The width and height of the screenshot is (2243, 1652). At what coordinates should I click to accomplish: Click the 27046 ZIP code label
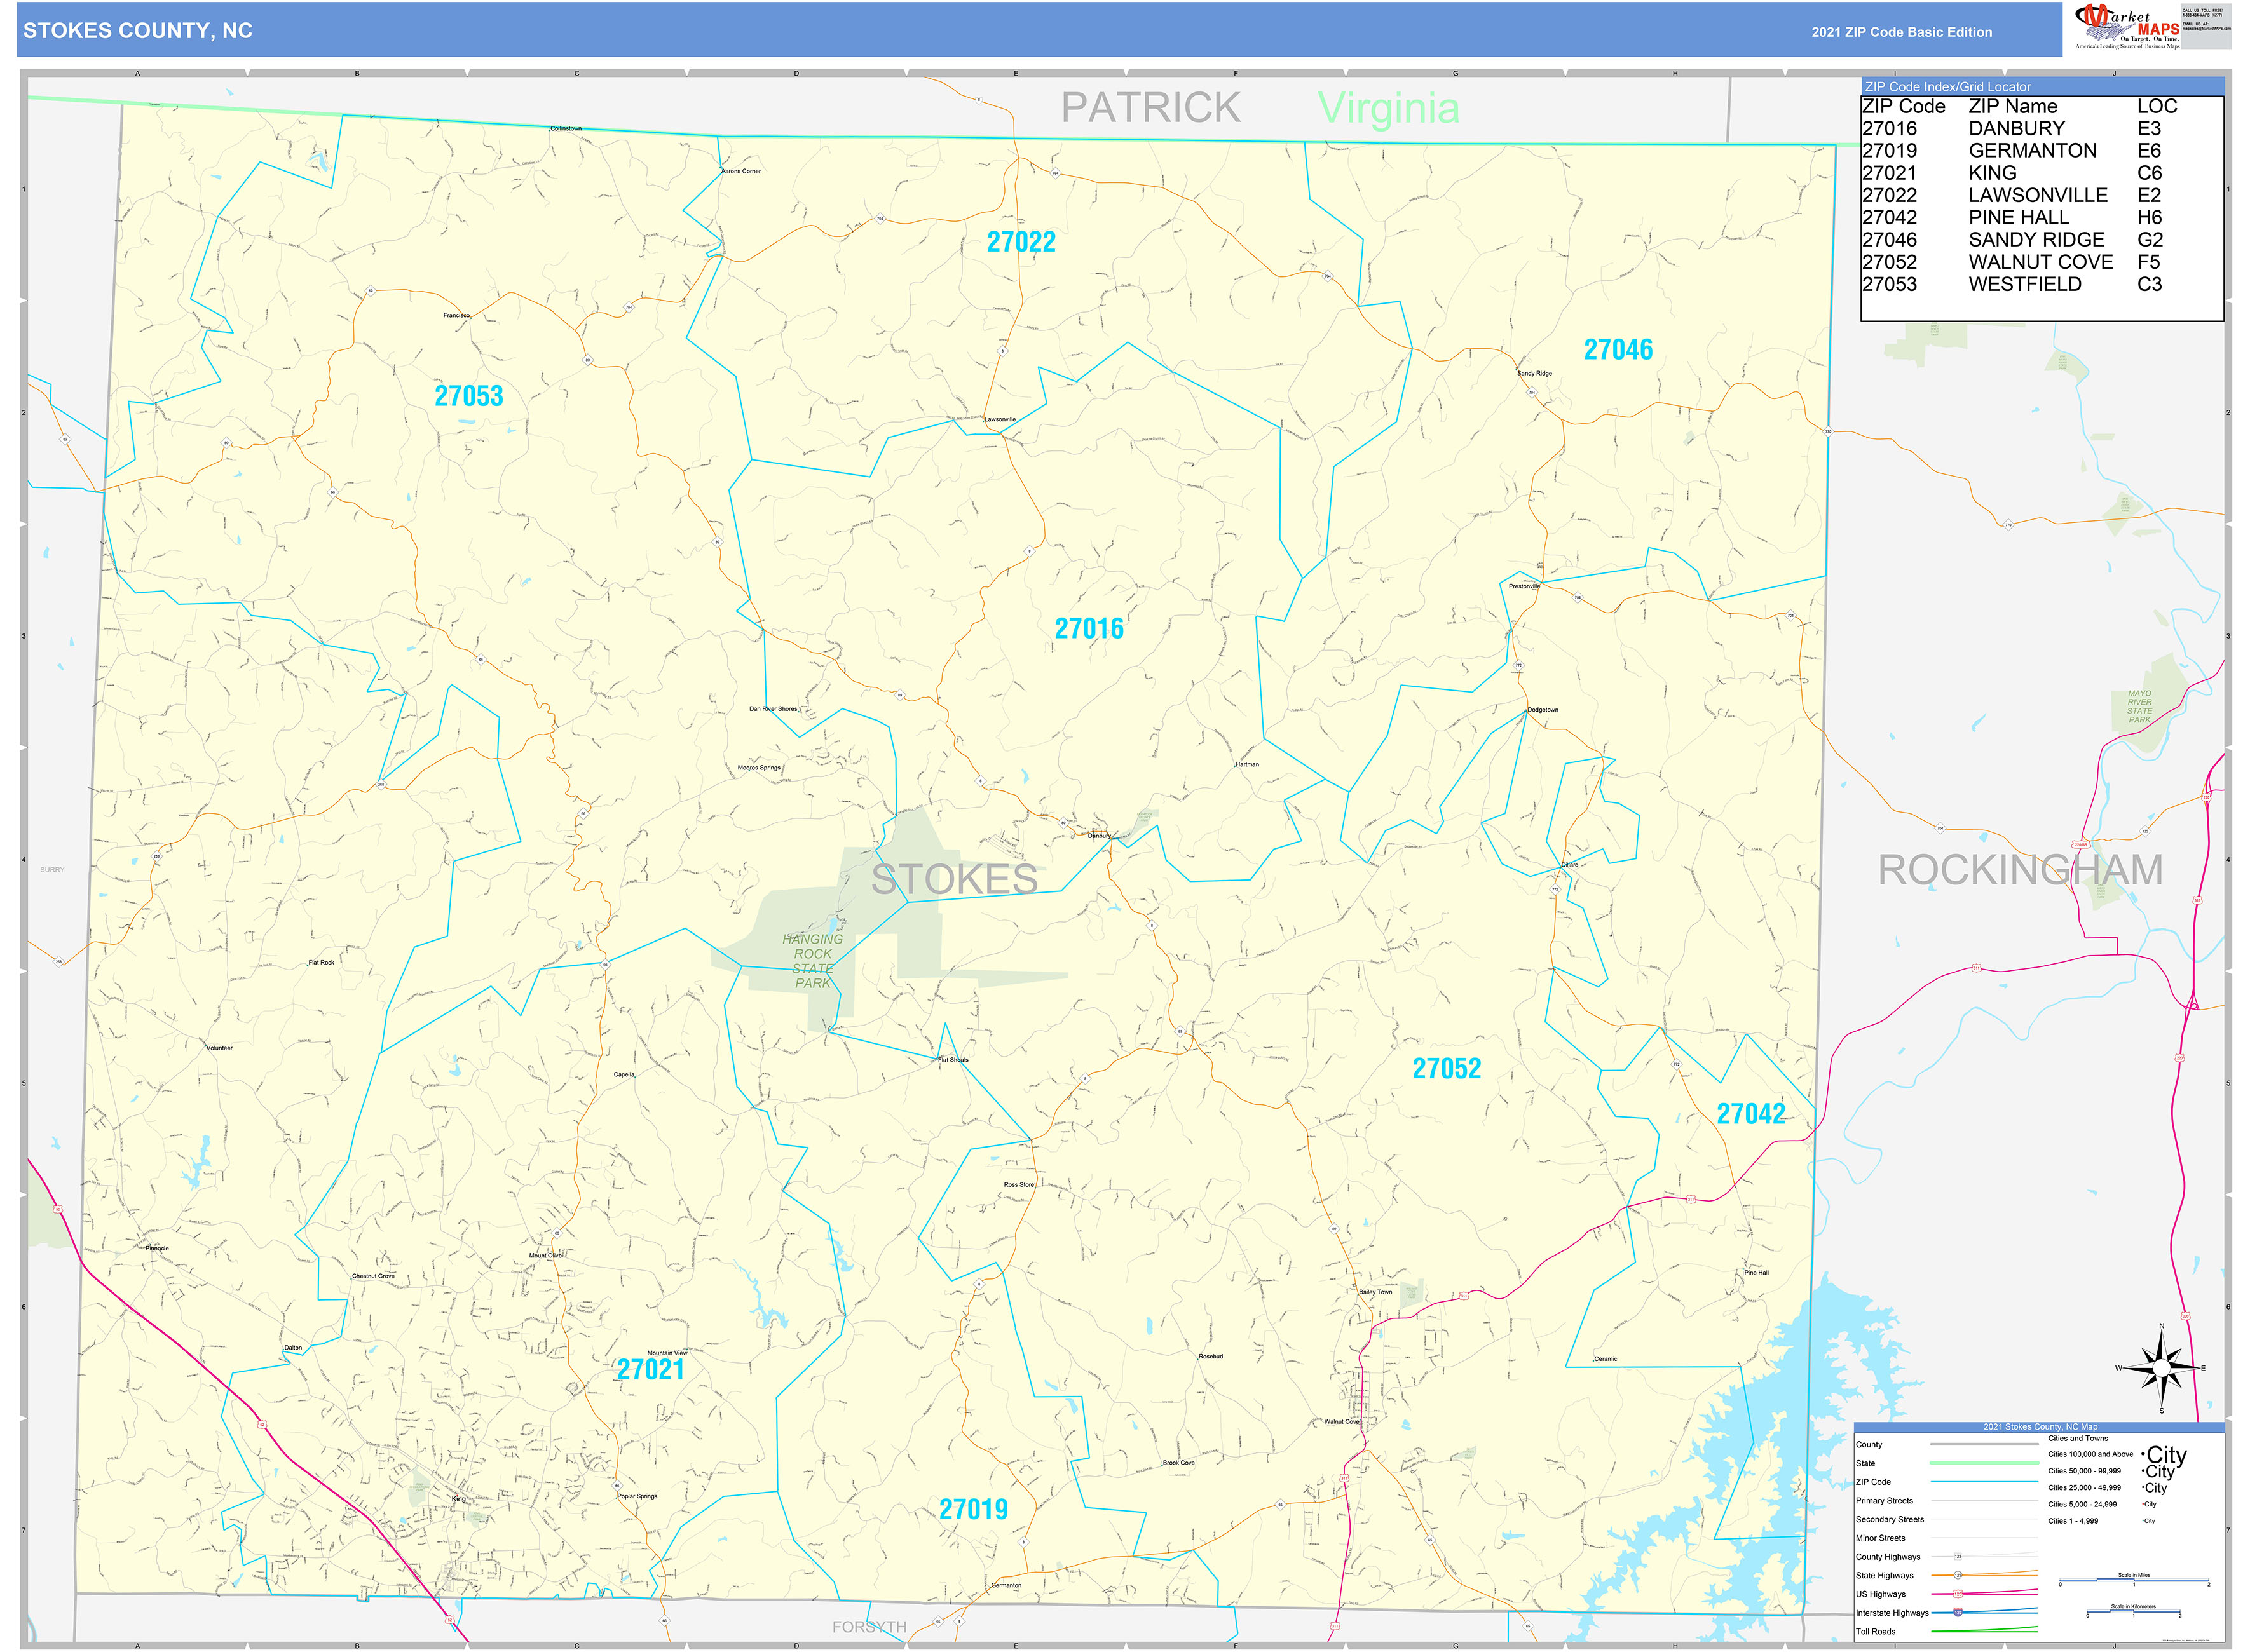click(x=1618, y=350)
